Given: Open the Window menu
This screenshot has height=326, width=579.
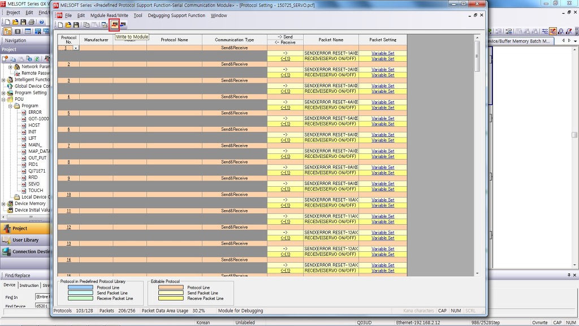Looking at the screenshot, I should pyautogui.click(x=219, y=15).
